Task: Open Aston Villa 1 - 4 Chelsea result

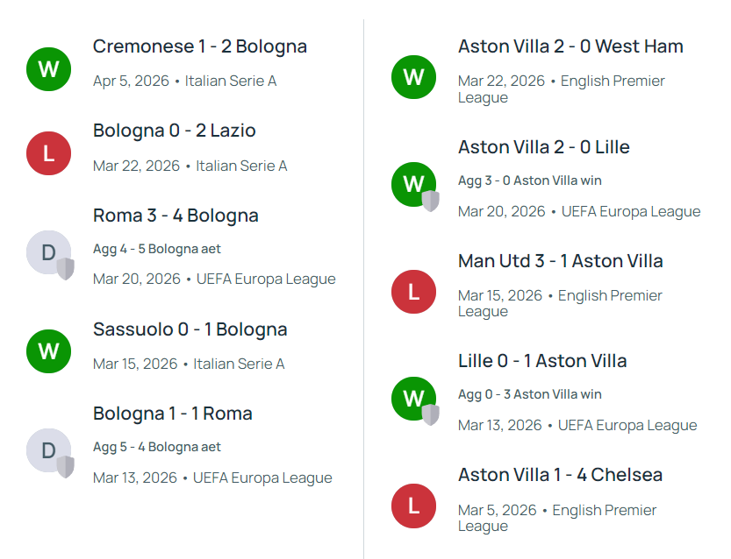Action: pos(560,475)
